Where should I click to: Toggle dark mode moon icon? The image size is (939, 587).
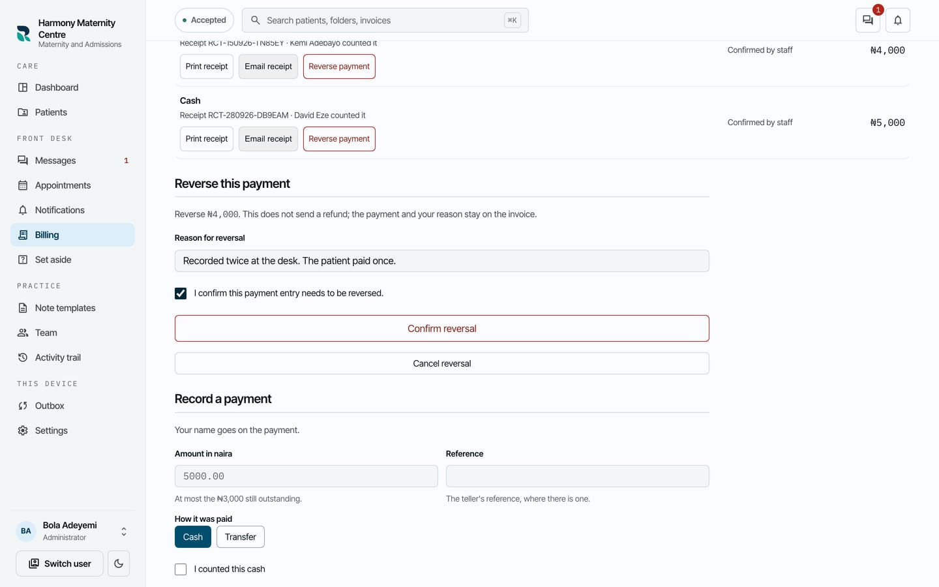click(119, 564)
